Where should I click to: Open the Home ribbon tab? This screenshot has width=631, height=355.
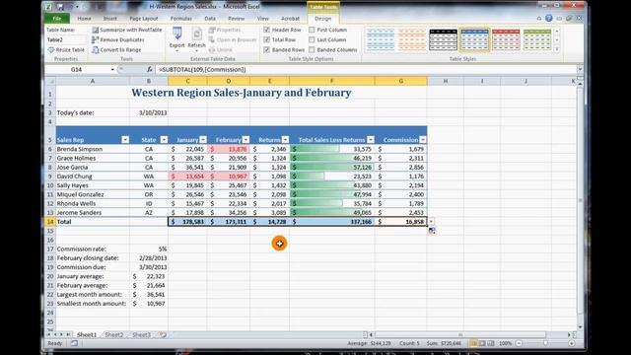click(x=84, y=19)
